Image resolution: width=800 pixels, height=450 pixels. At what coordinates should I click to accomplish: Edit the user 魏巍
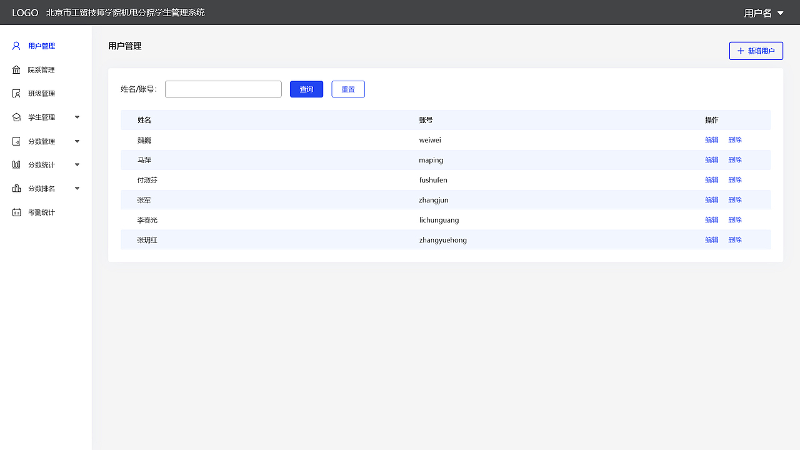coord(712,140)
